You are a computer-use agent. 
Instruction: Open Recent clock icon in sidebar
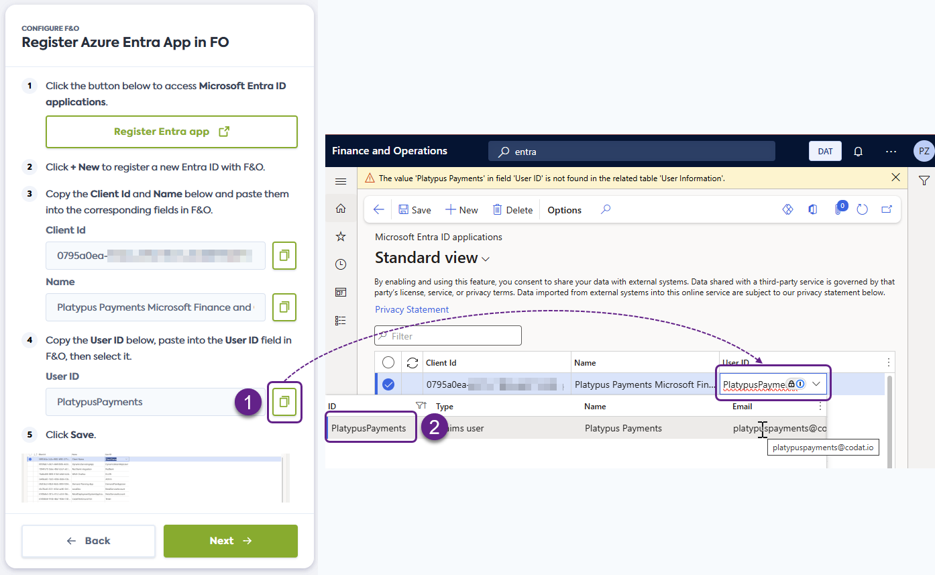341,264
